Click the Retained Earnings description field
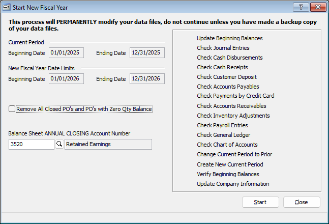Viewport: 329px width, 224px height. (108, 145)
